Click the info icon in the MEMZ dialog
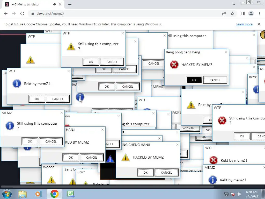This screenshot has width=265, height=199. [10, 126]
